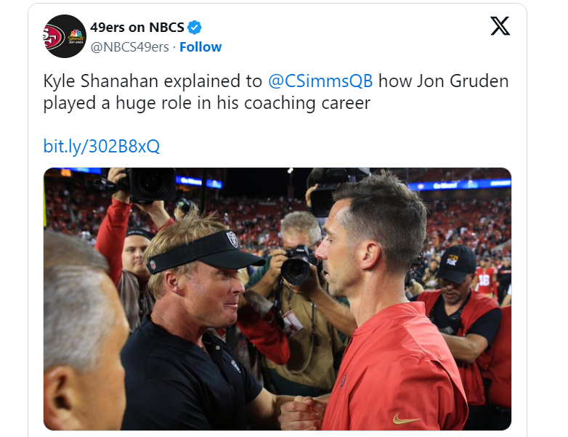The height and width of the screenshot is (437, 568).
Task: Open the bit.ly/302B8xQ link
Action: tap(102, 146)
